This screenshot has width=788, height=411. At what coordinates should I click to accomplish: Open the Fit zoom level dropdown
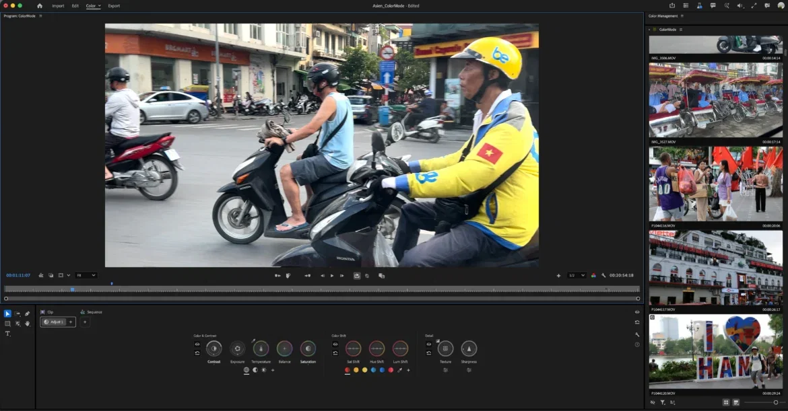[86, 276]
